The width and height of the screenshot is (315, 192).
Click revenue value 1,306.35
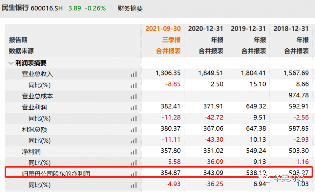tap(168, 73)
